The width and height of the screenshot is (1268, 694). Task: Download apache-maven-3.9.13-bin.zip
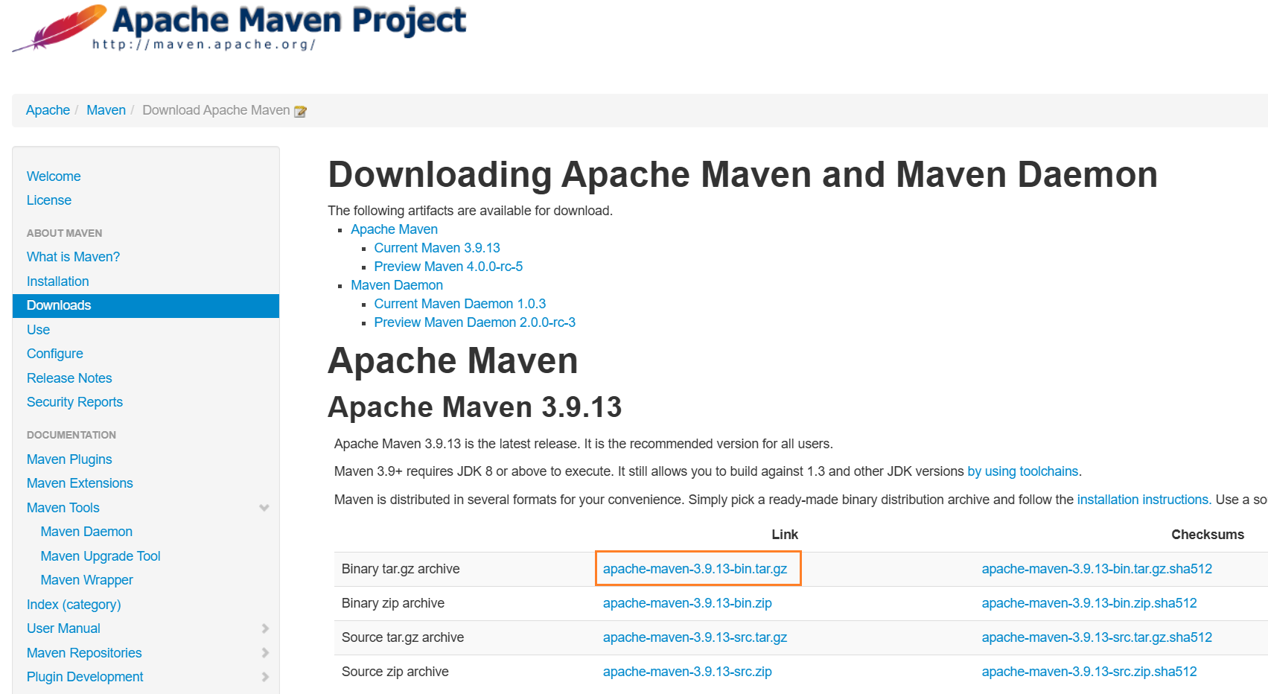(x=687, y=603)
